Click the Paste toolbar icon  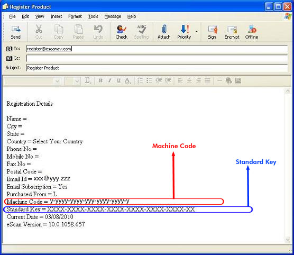pos(78,32)
